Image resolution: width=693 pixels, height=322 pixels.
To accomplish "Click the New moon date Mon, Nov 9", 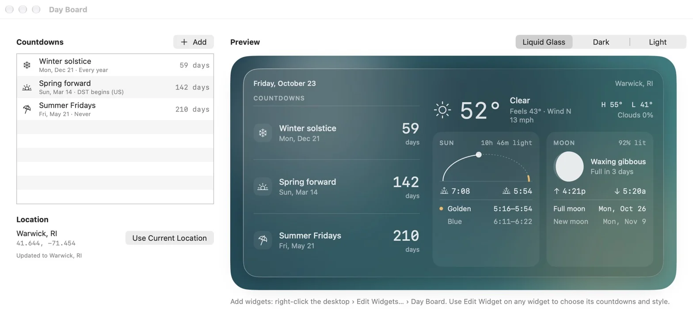I will pos(624,221).
